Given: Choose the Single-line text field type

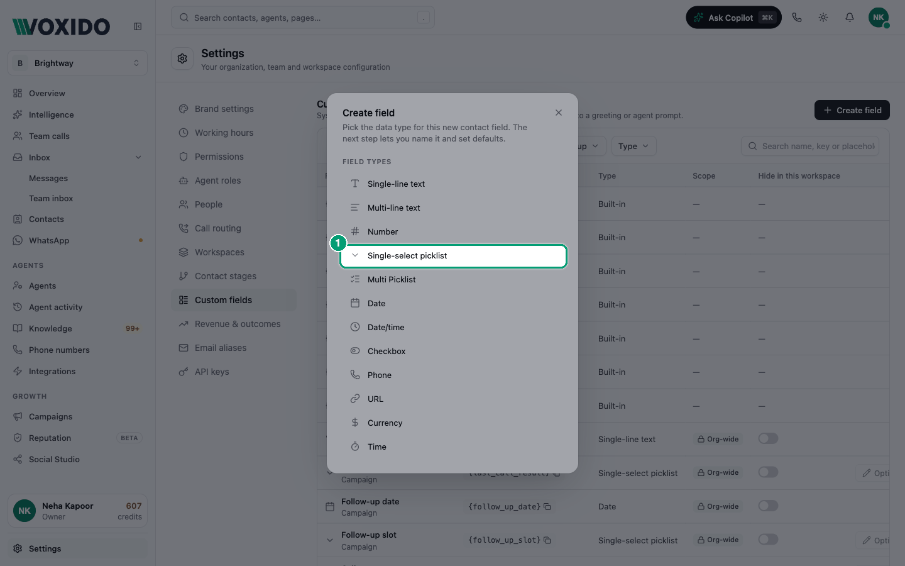Looking at the screenshot, I should (x=453, y=184).
